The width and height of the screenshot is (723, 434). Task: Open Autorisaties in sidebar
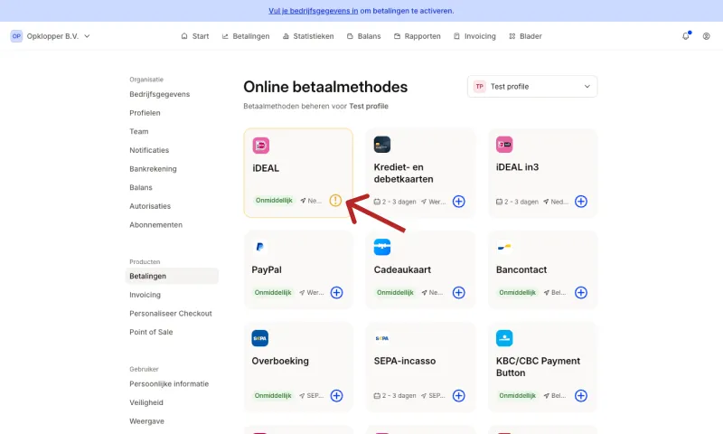point(150,206)
